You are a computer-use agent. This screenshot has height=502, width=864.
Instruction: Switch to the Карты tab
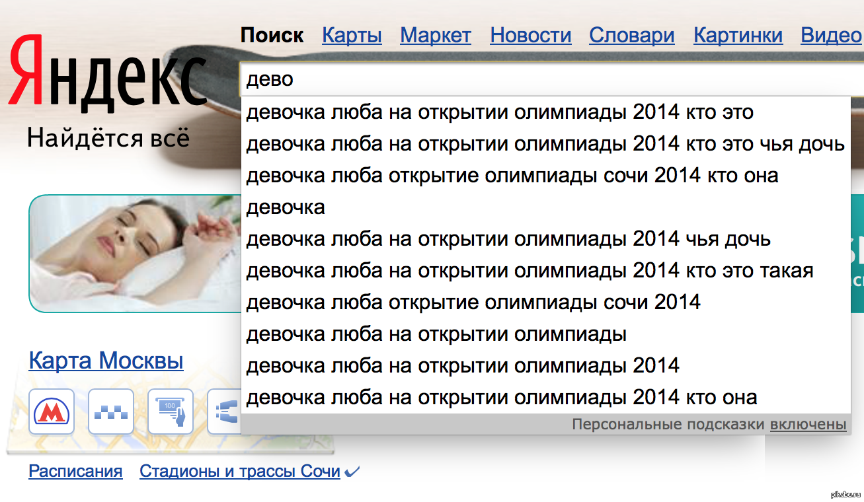[352, 35]
